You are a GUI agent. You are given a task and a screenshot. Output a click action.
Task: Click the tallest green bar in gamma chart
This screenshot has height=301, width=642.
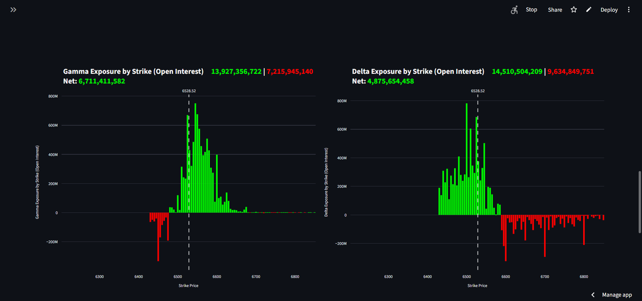(x=195, y=158)
